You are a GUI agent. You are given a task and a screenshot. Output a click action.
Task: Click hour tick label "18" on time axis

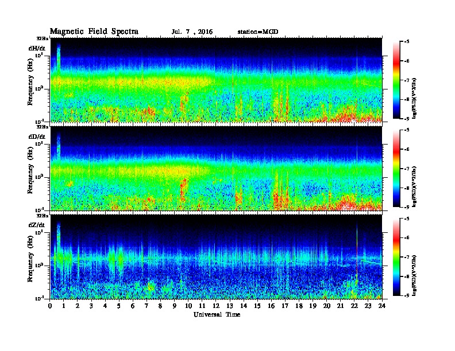(x=299, y=306)
